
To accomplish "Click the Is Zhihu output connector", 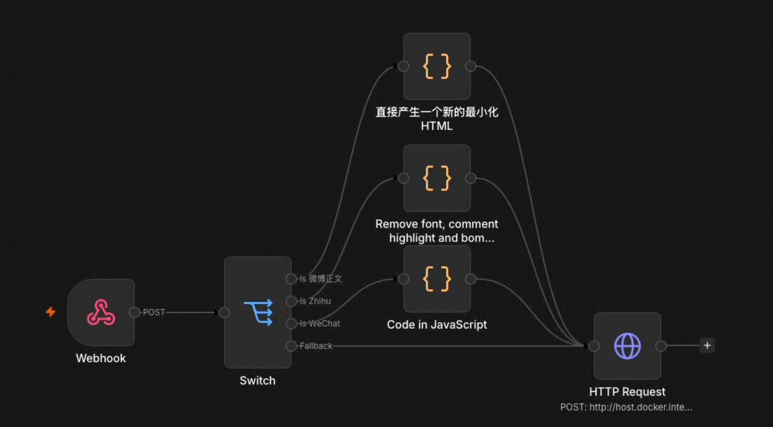I will point(291,301).
